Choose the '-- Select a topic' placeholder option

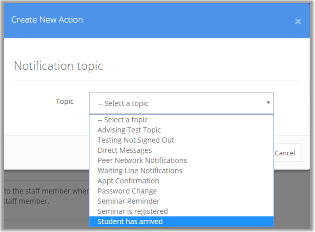point(123,120)
